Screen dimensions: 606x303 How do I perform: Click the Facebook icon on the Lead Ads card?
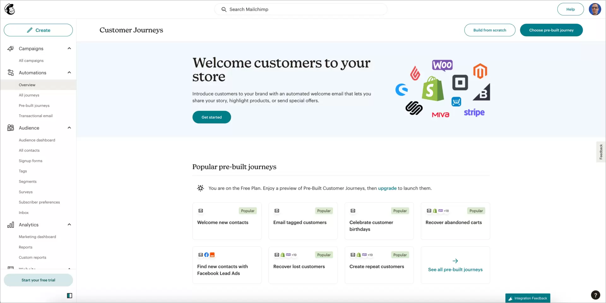207,255
